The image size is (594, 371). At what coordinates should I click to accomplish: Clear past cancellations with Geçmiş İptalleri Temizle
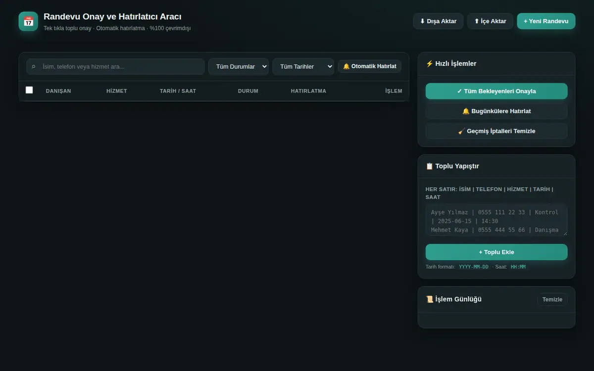click(496, 131)
